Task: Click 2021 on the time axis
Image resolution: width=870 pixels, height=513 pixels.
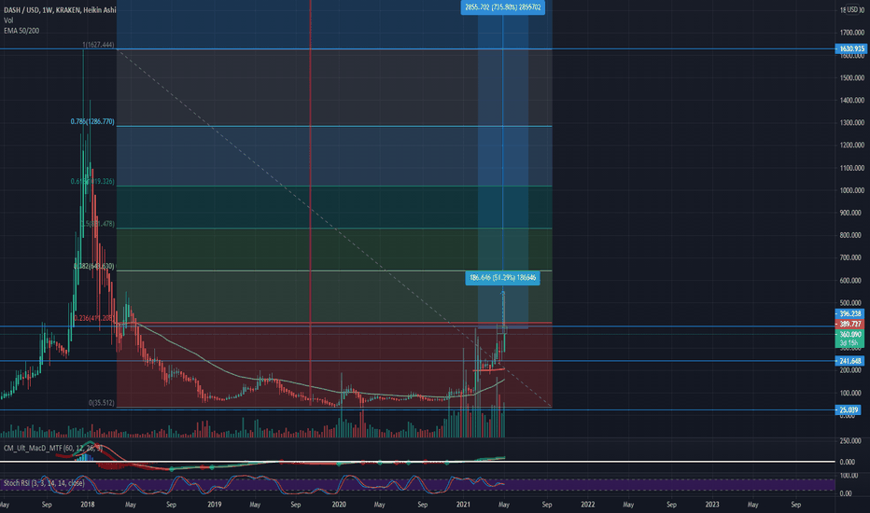Action: [463, 505]
